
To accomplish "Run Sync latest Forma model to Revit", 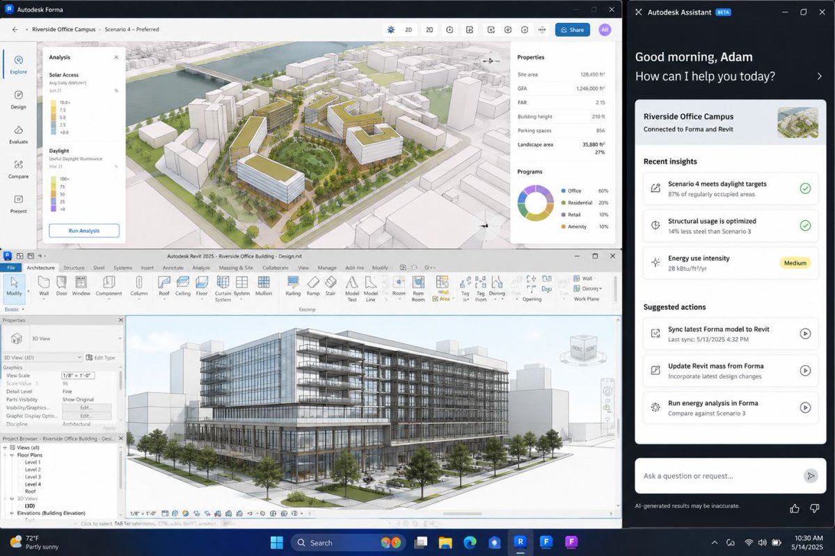I will pyautogui.click(x=805, y=334).
